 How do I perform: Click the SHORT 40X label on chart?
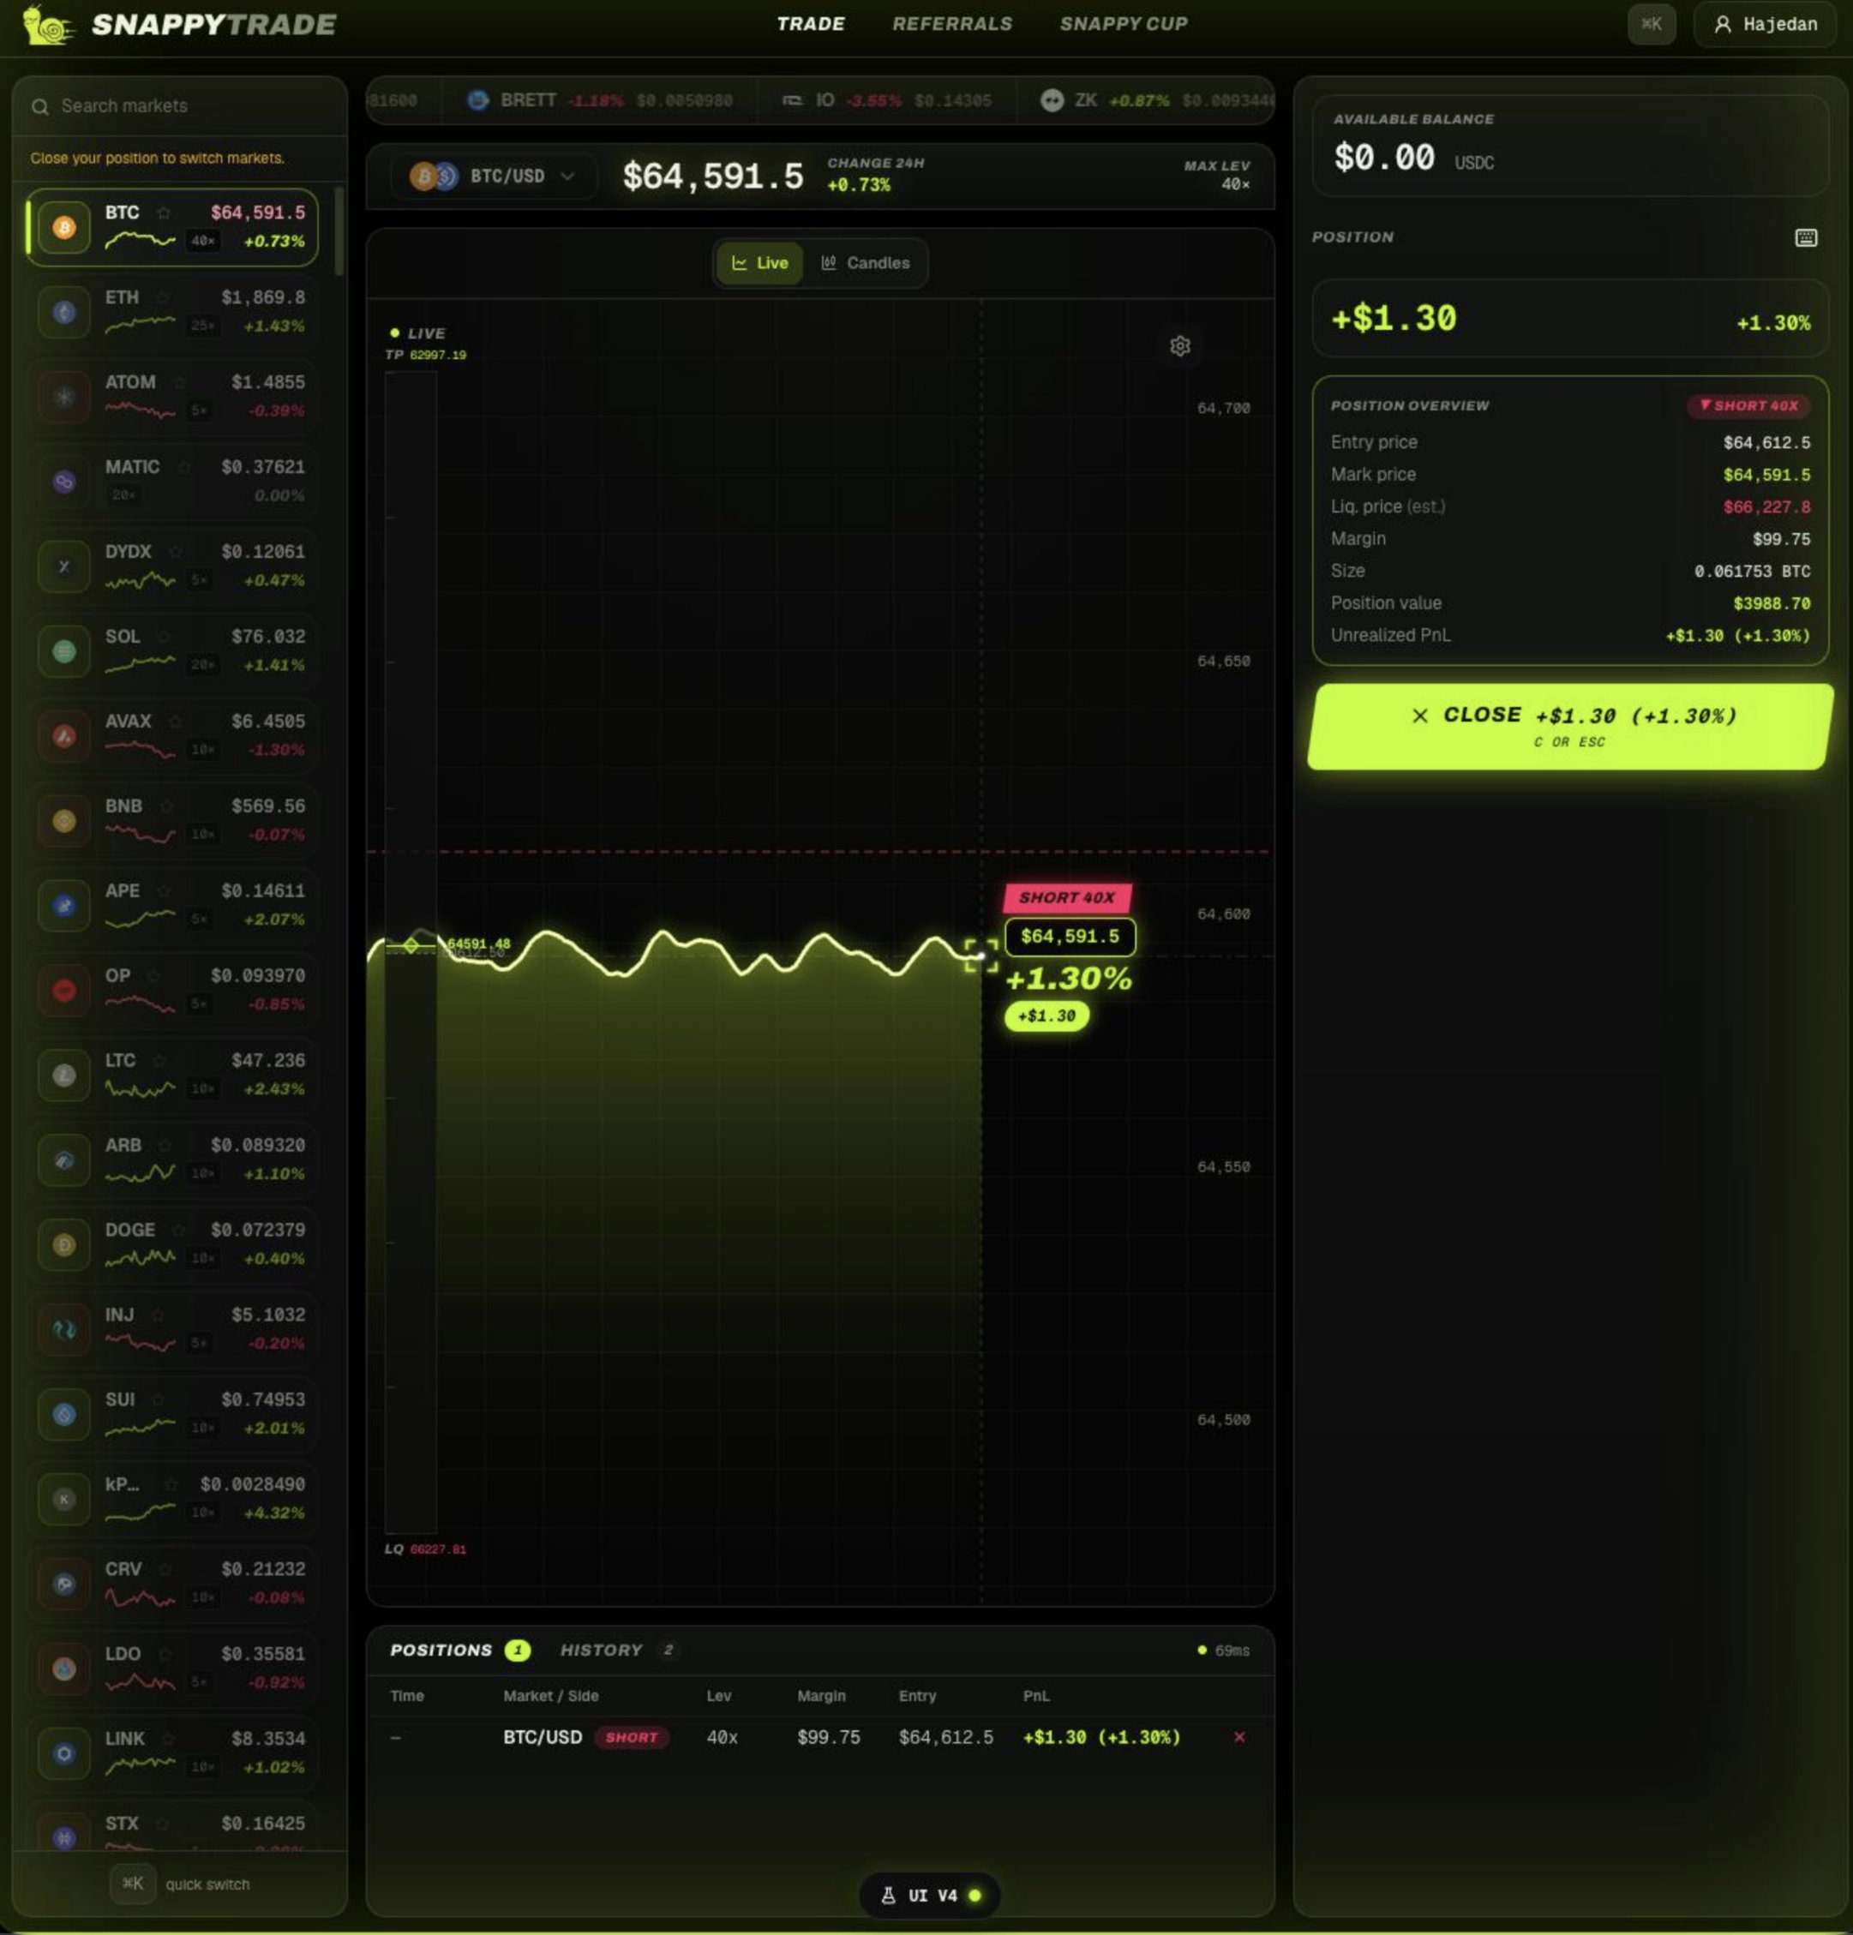tap(1067, 897)
